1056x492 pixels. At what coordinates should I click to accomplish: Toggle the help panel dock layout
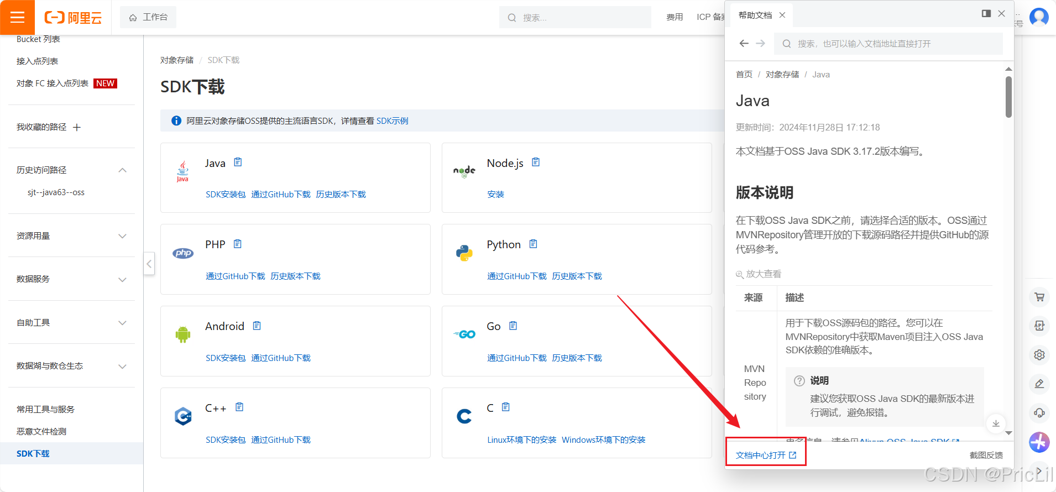[x=986, y=13]
